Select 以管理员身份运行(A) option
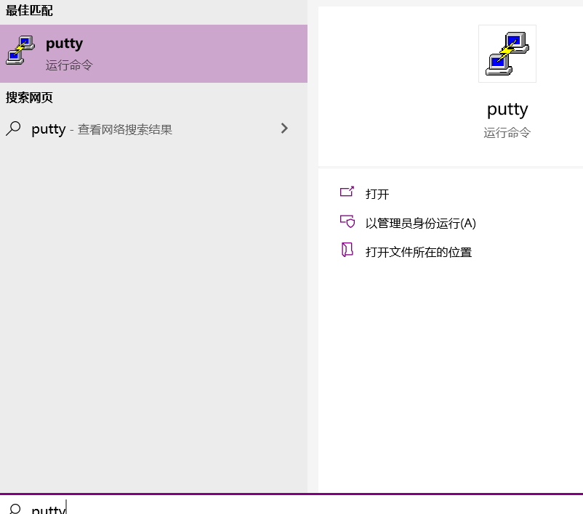 point(420,223)
